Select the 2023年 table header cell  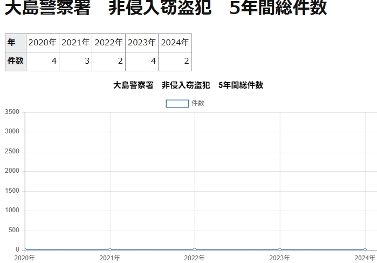(142, 43)
